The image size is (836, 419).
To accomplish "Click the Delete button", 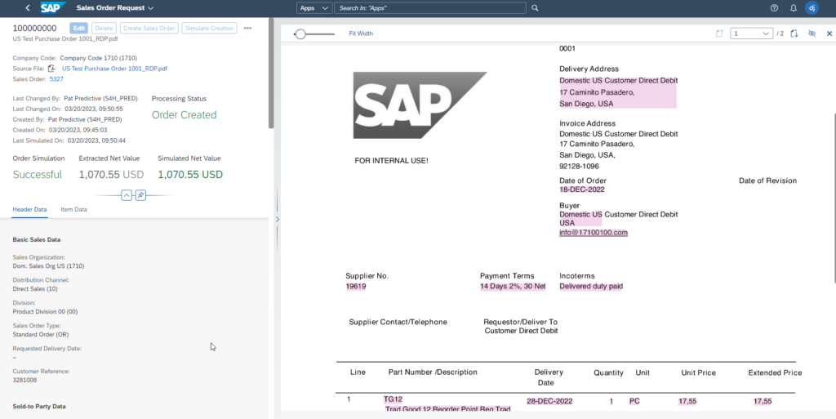I will 104,29.
